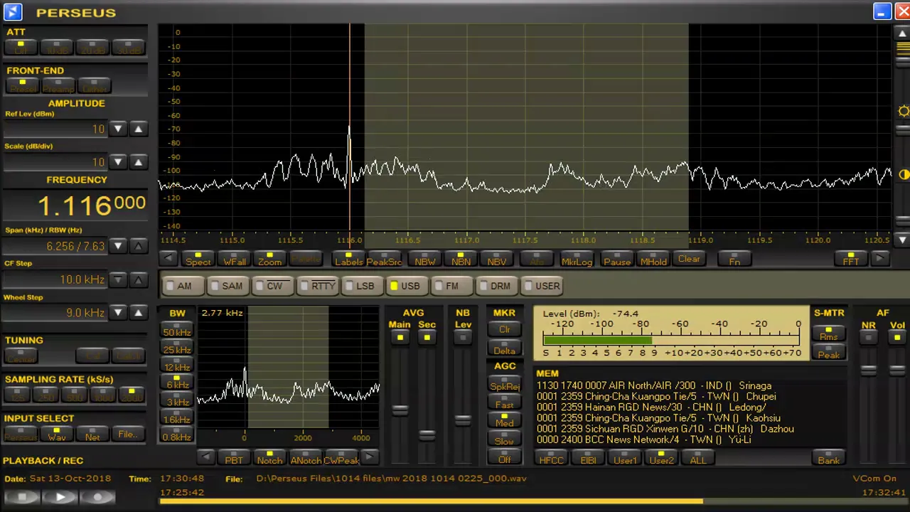Toggle the Zoom display option
The image size is (910, 512).
tap(269, 259)
